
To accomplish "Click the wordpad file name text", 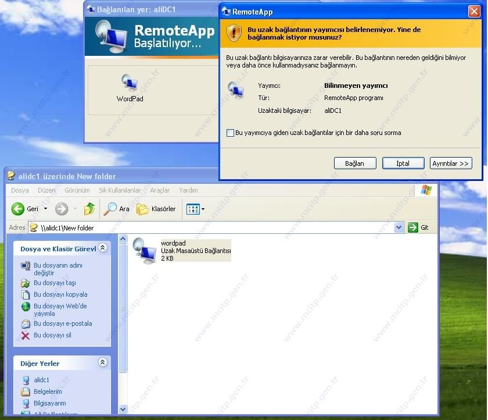I will click(173, 243).
